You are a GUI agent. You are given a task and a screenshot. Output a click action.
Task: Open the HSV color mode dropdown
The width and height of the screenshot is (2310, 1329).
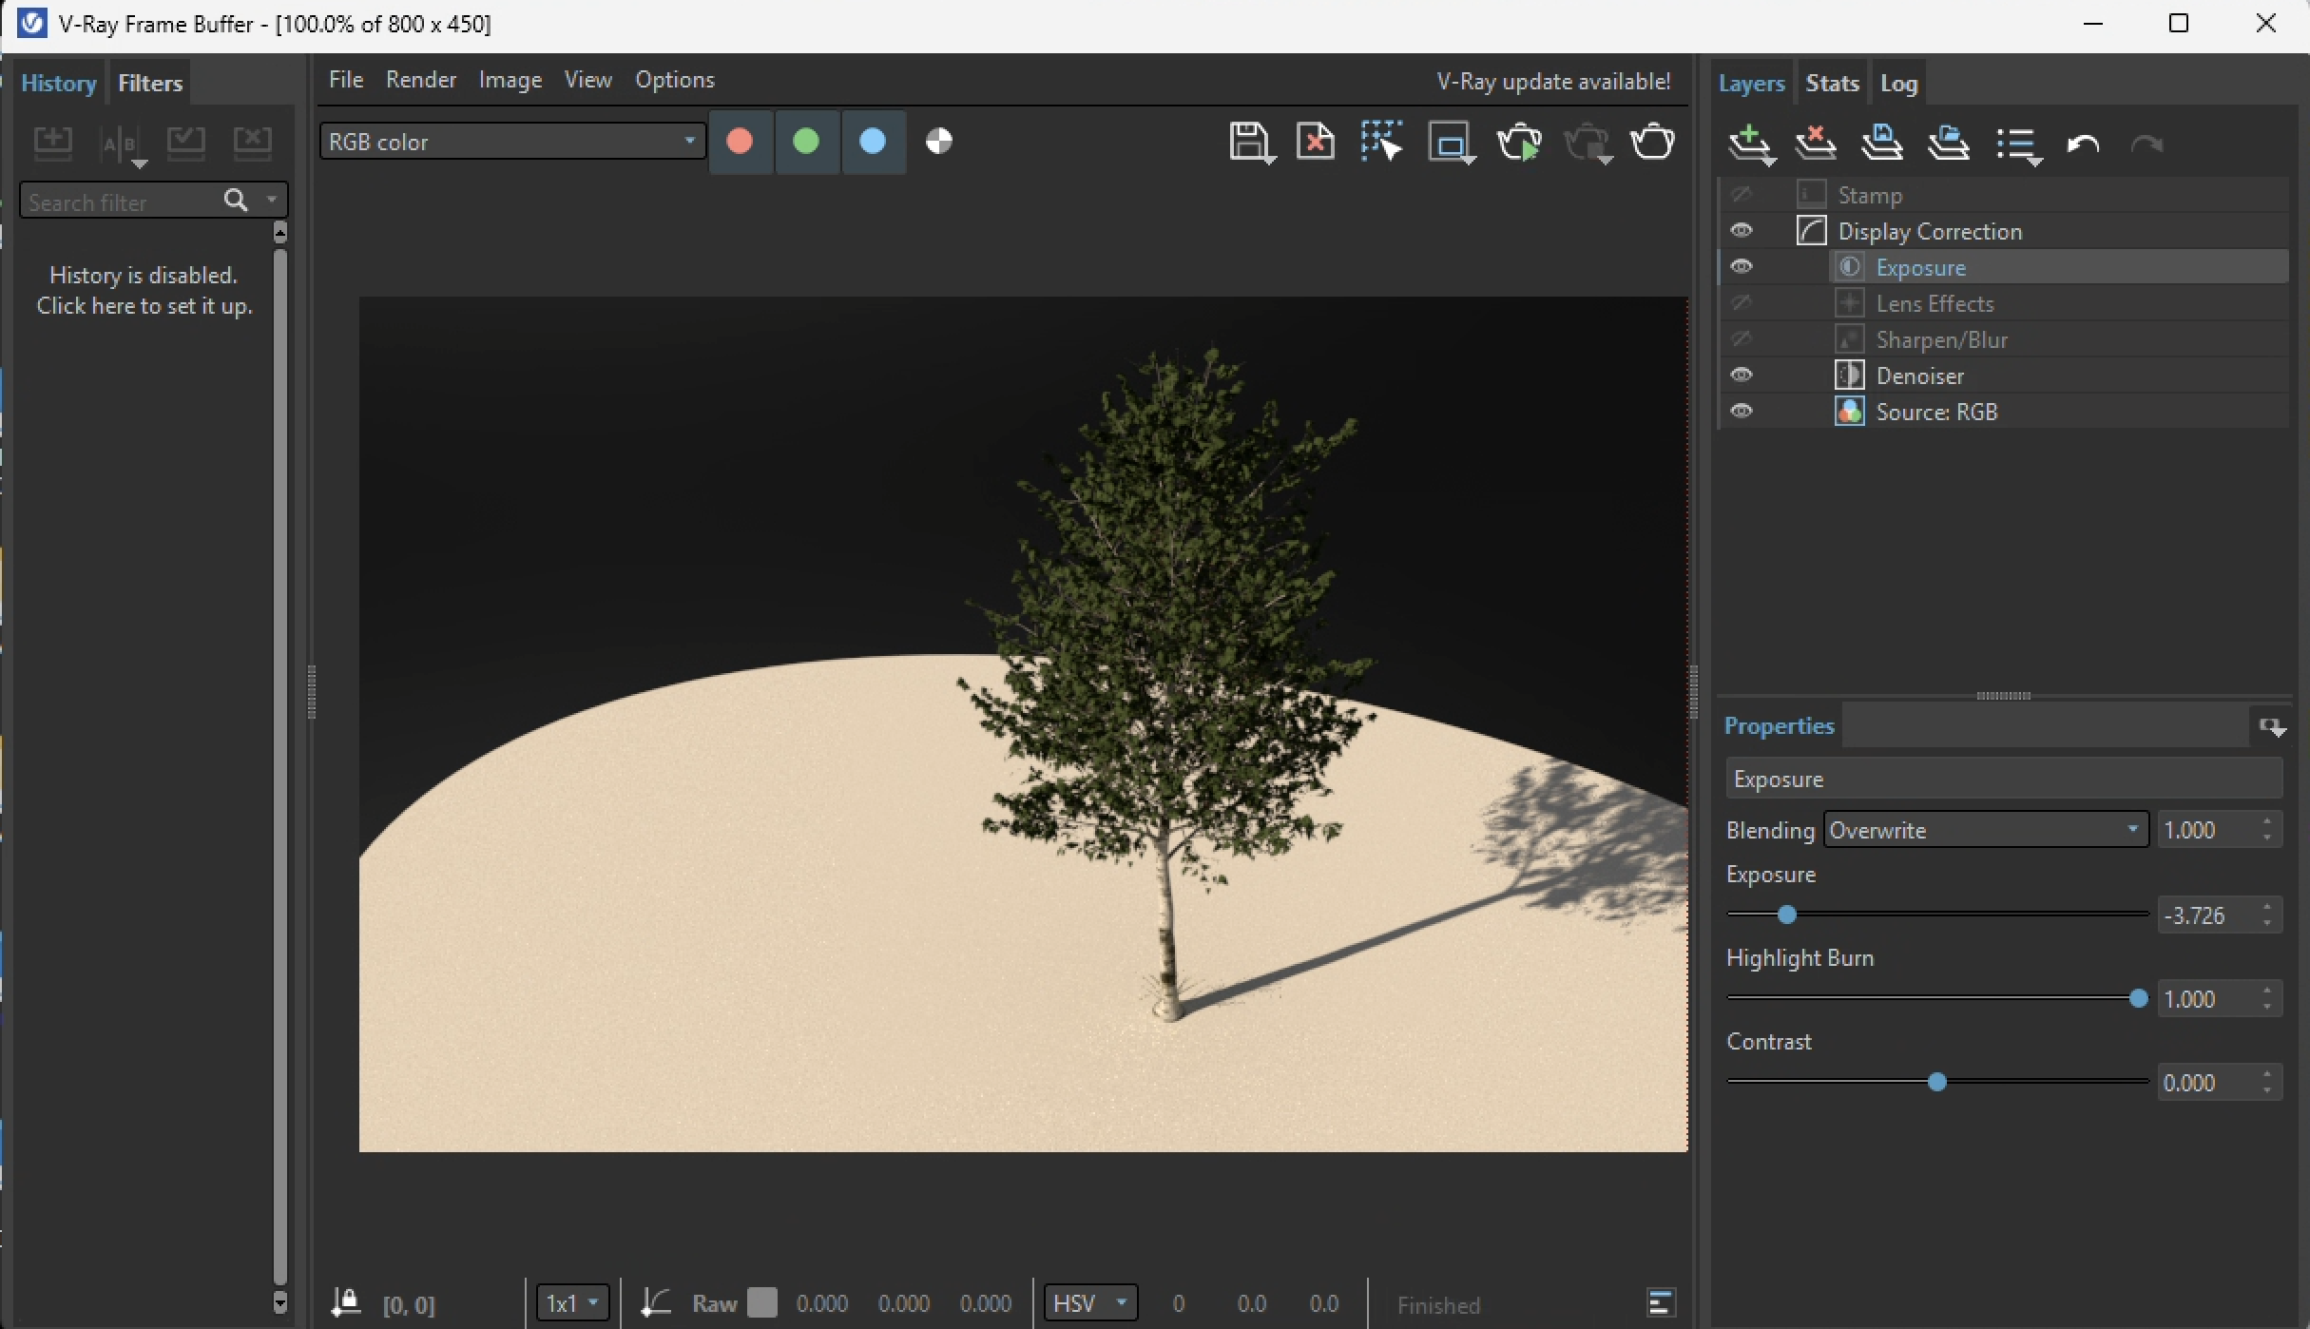1089,1302
